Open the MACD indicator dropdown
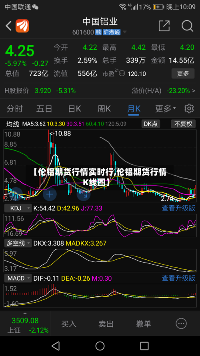Image resolution: width=200 pixels, height=356 pixels. click(18, 278)
